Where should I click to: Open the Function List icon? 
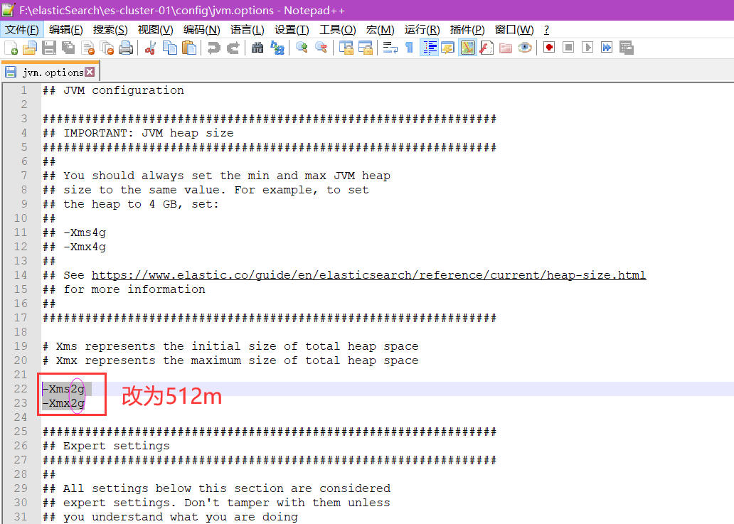tap(486, 48)
